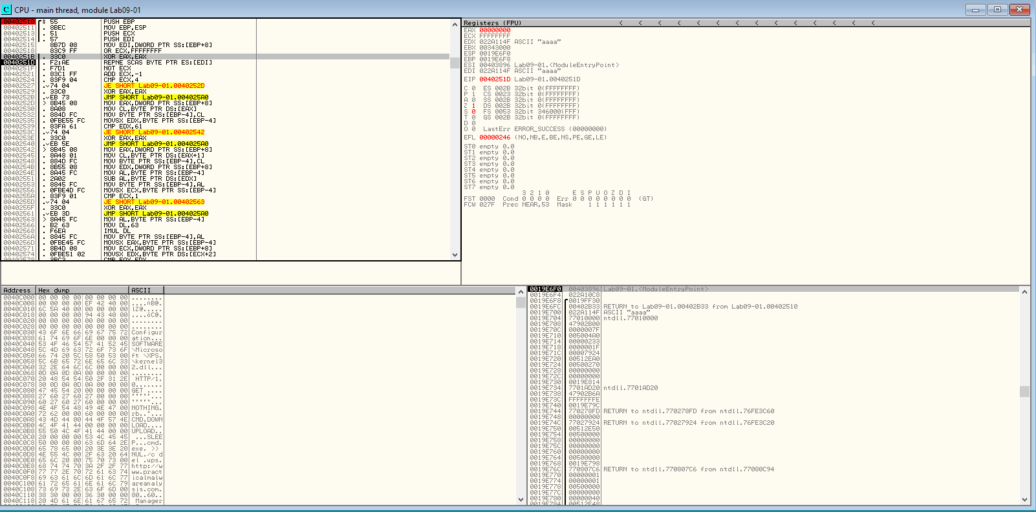Click the stack pane scroll-down arrow

pyautogui.click(x=1024, y=499)
